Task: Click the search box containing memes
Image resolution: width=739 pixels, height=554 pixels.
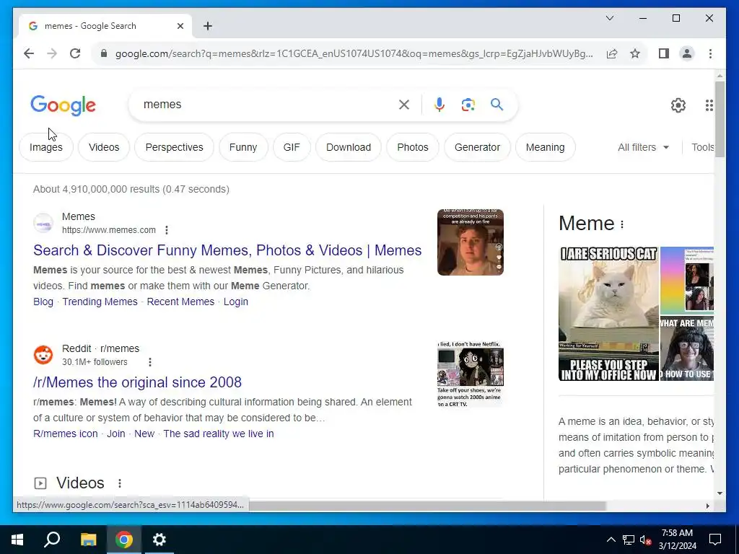Action: (266, 105)
